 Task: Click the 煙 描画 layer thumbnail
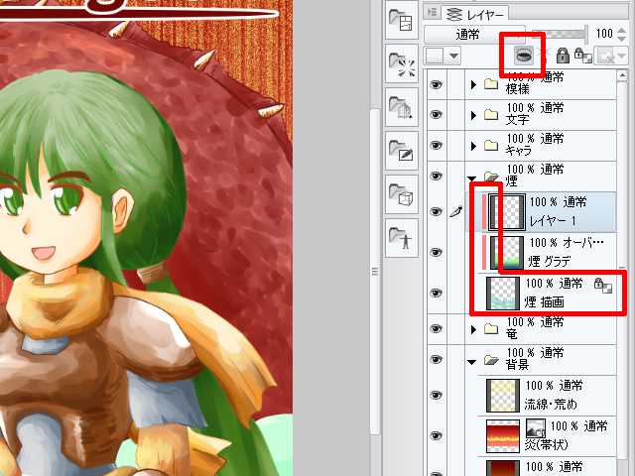tap(503, 294)
